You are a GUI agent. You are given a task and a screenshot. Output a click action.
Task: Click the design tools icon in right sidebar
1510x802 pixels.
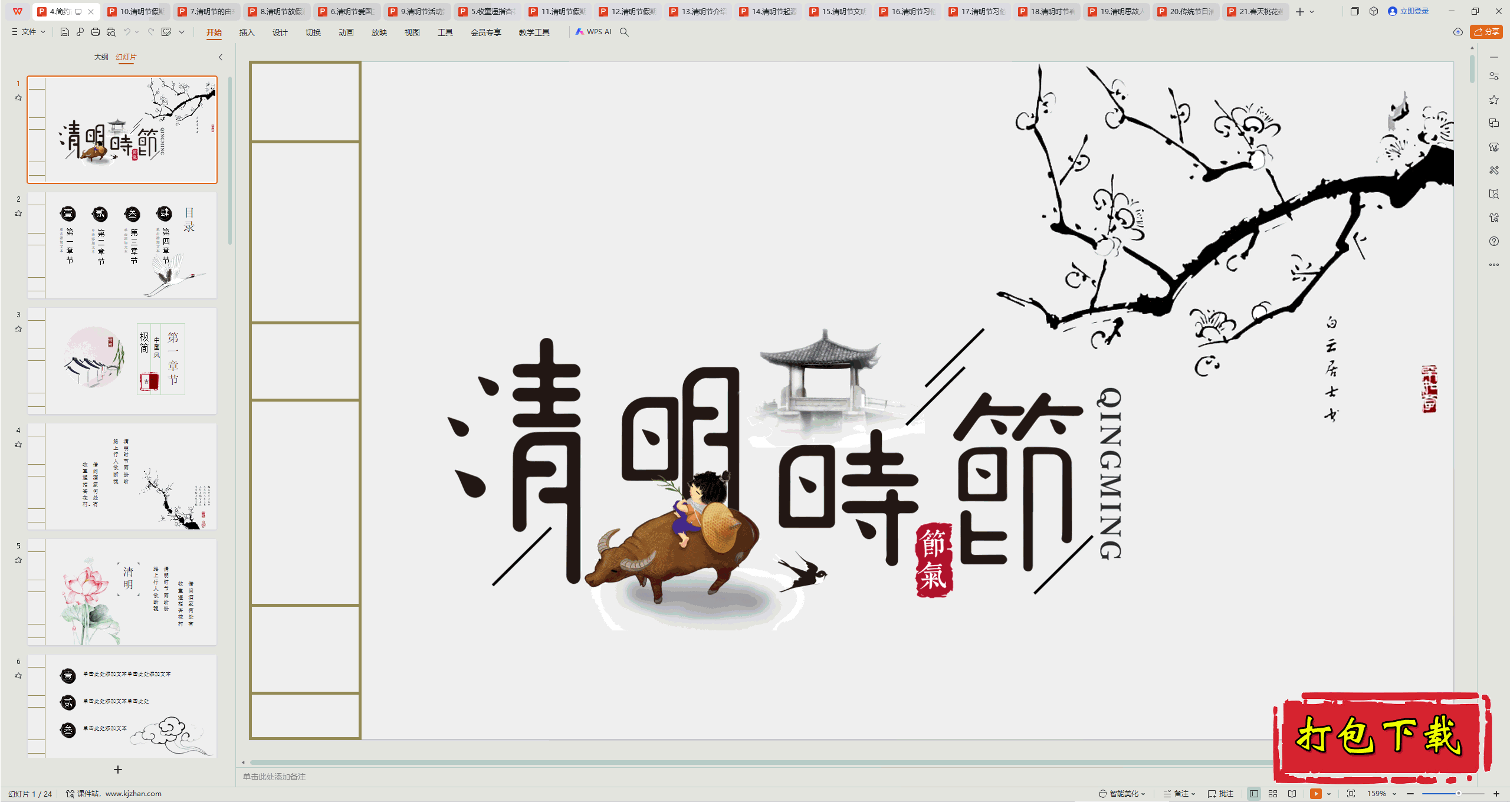(x=1494, y=170)
